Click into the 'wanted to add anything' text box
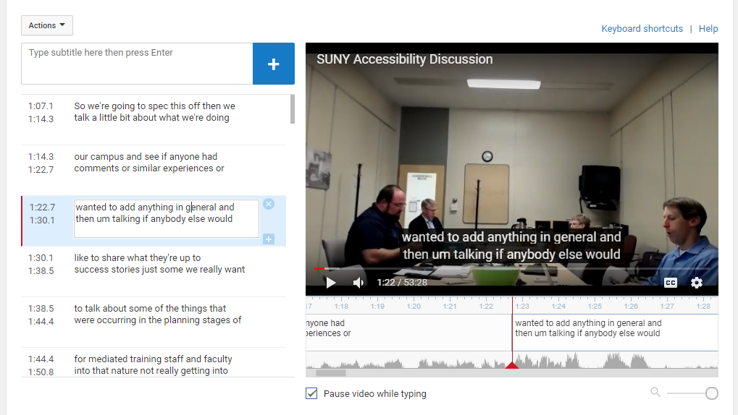This screenshot has width=738, height=415. pos(166,218)
